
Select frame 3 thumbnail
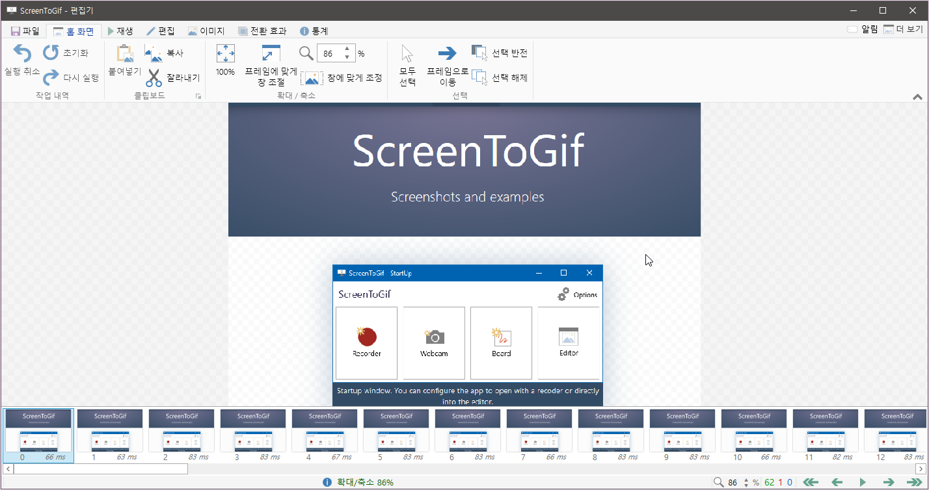click(253, 435)
